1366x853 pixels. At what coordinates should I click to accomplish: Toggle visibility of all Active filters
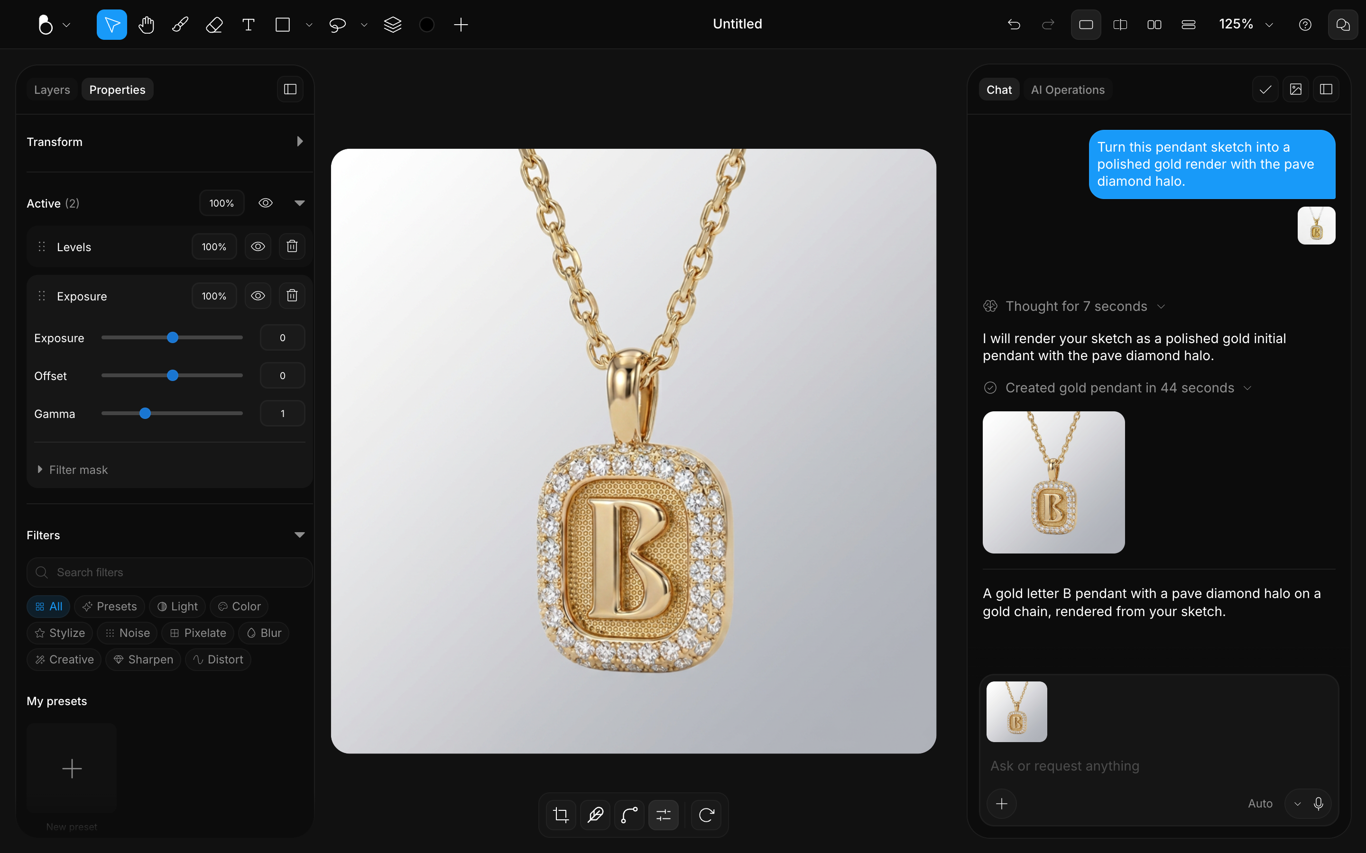(x=266, y=203)
